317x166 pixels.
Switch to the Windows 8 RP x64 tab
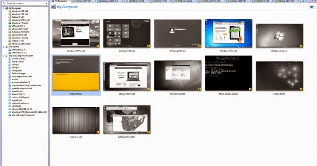tap(84, 1)
